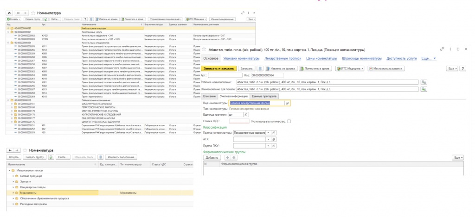The height and width of the screenshot is (217, 475).
Task: Toggle Использовать количество checkbox
Action: [x=289, y=122]
